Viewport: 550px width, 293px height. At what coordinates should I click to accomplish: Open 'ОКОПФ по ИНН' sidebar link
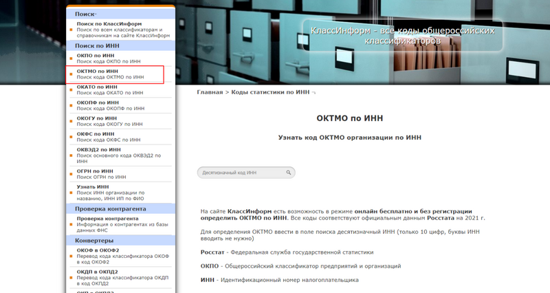(98, 102)
